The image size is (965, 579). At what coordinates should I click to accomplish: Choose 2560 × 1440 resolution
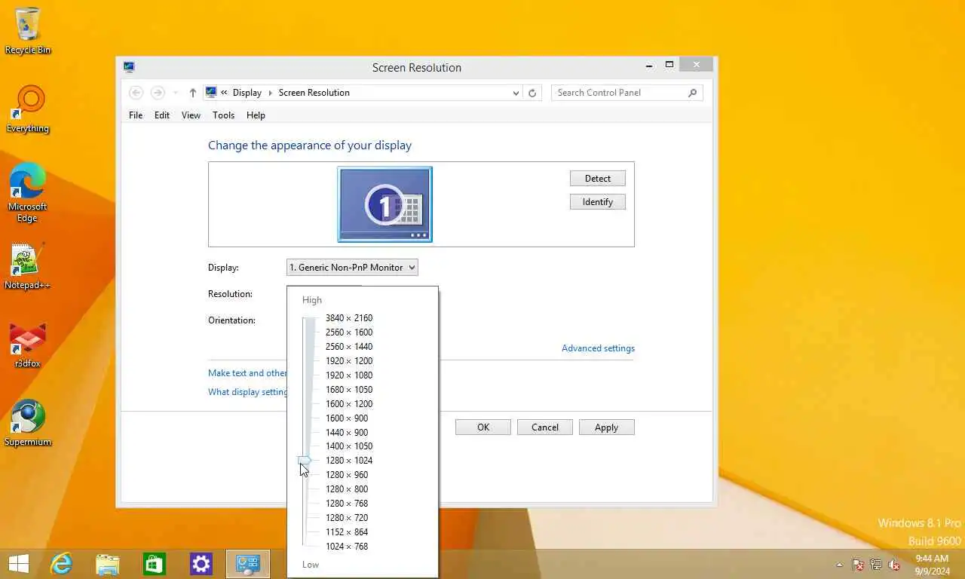tap(349, 347)
